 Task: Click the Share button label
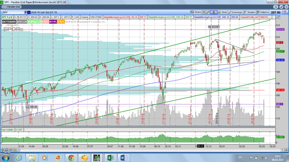pos(198,12)
